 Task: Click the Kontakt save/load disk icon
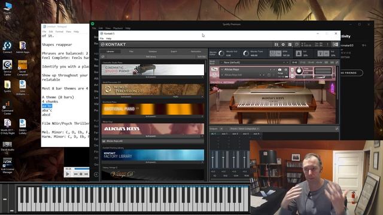click(276, 45)
